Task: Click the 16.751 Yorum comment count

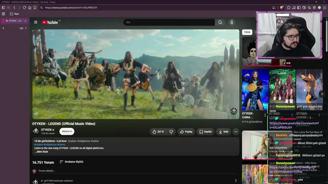Action: (43, 163)
